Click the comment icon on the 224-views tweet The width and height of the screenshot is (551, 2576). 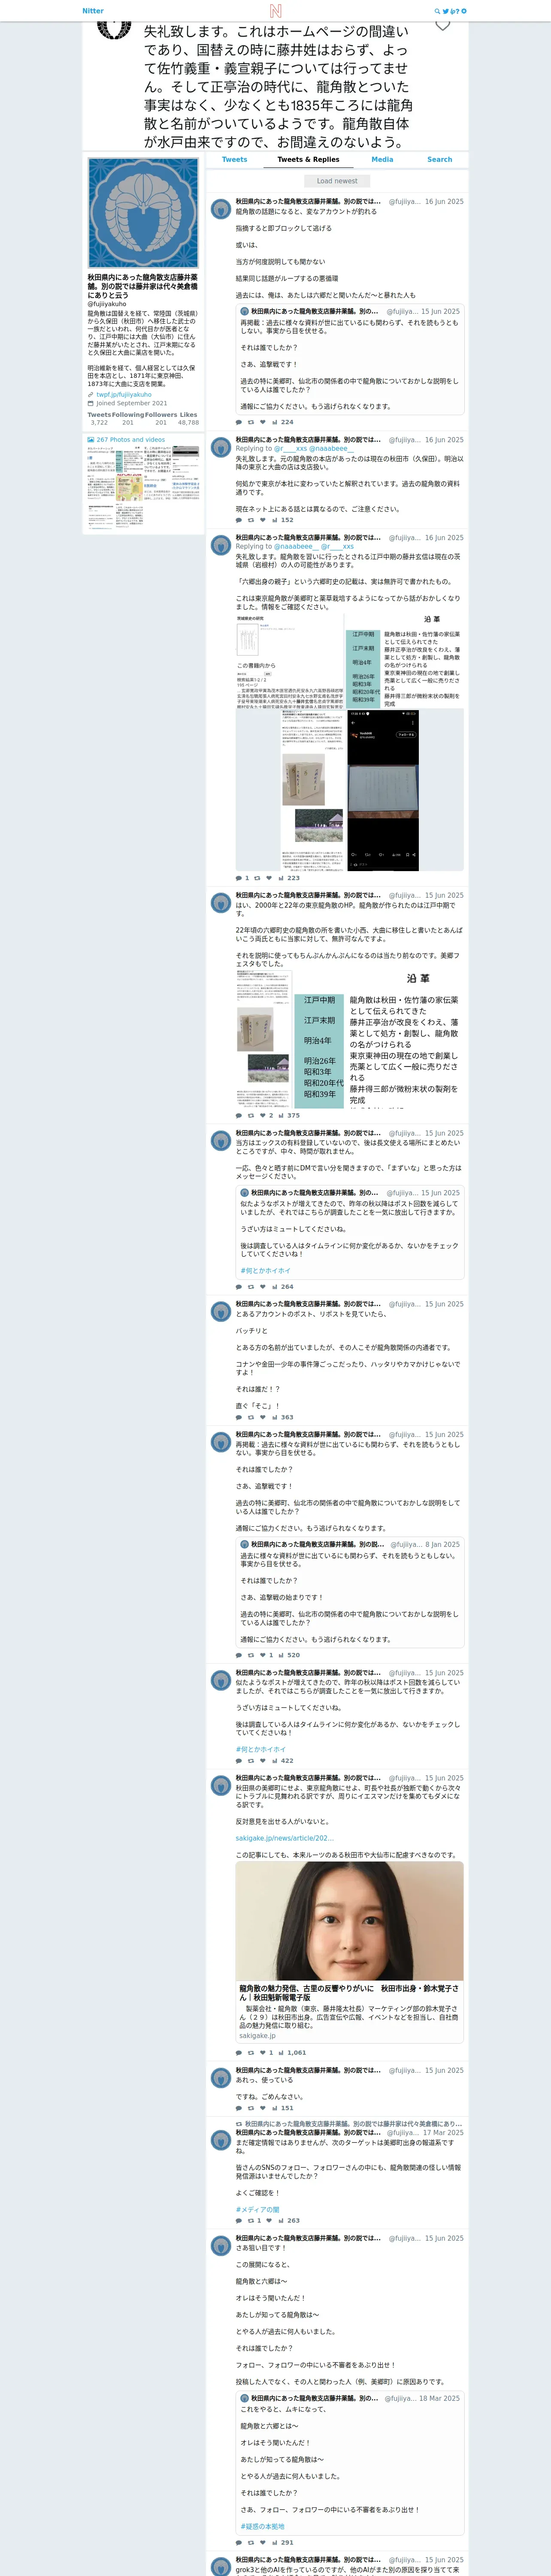pos(238,422)
